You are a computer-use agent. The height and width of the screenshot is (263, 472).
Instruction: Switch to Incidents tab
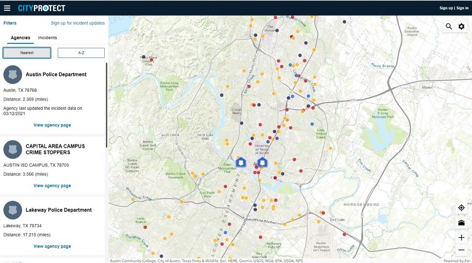tap(47, 38)
